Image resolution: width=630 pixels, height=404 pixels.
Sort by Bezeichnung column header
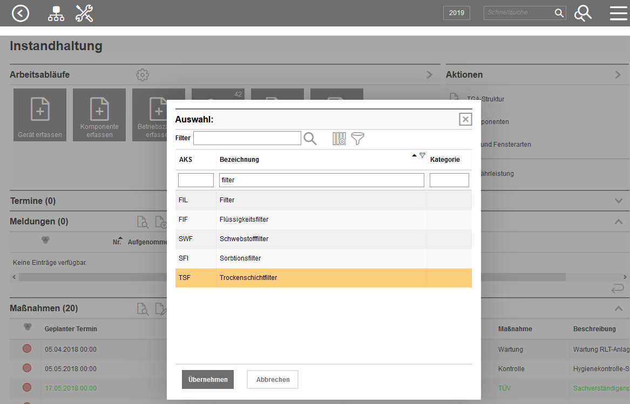coord(239,160)
